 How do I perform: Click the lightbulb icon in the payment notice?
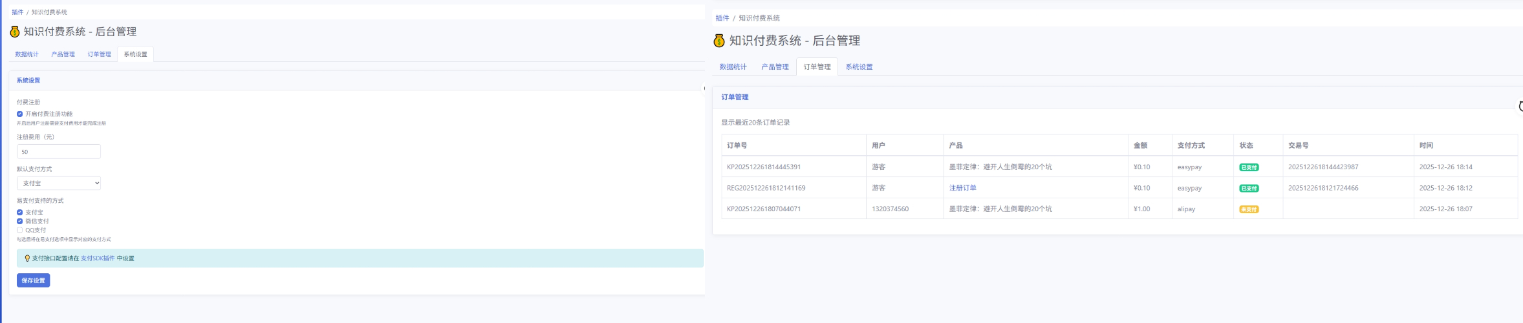coord(27,258)
